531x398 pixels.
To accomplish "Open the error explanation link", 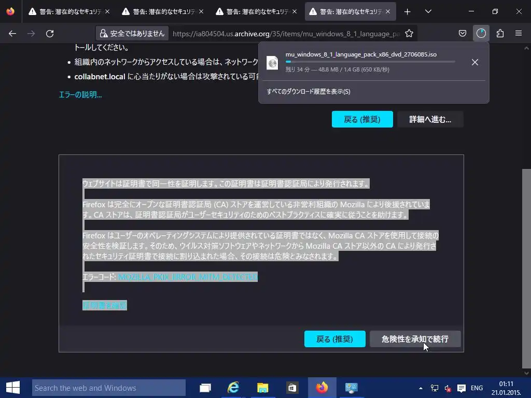I will [80, 94].
